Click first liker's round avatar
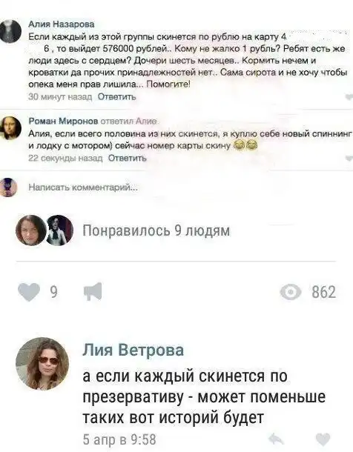Screen dimensions: 353x452 31,230
